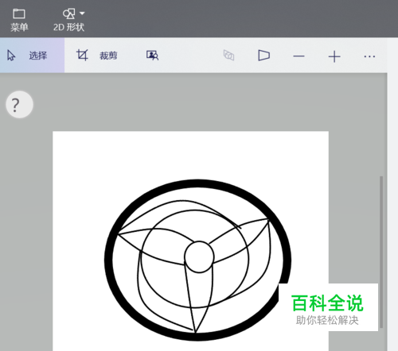Click the 菜单 menu label
The height and width of the screenshot is (351, 398).
click(19, 27)
